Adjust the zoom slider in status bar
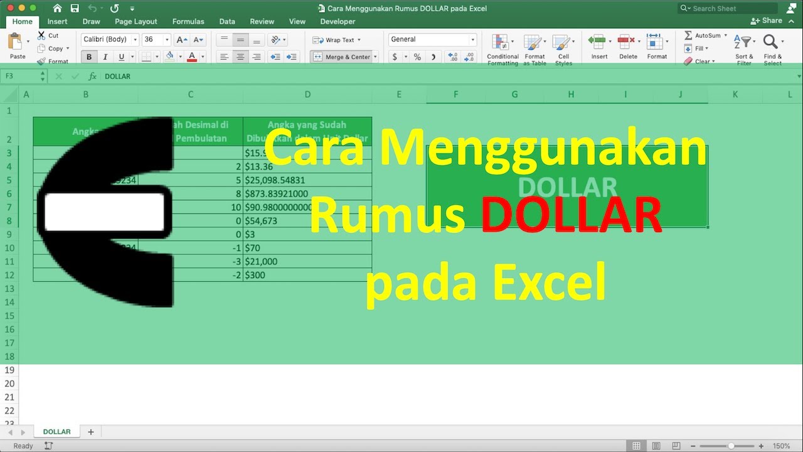 click(x=731, y=446)
